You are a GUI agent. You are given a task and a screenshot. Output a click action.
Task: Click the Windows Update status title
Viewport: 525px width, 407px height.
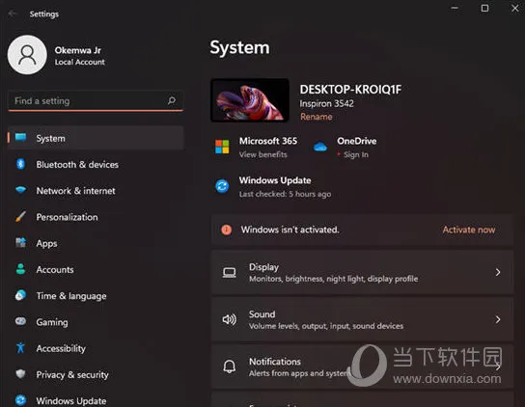pos(275,180)
